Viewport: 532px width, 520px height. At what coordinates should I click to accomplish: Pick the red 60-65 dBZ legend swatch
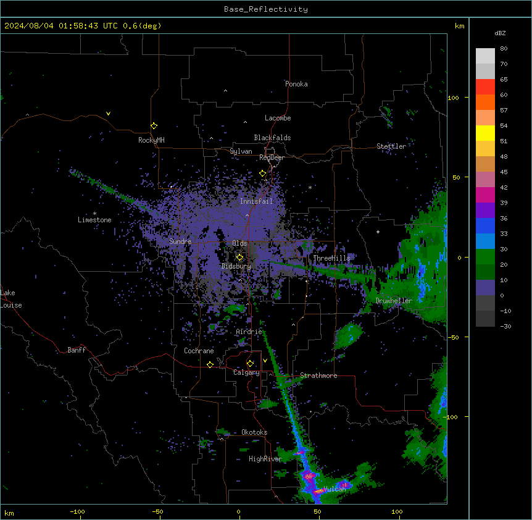[x=485, y=87]
